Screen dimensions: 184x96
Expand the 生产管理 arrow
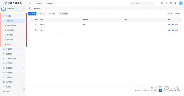[23, 63]
